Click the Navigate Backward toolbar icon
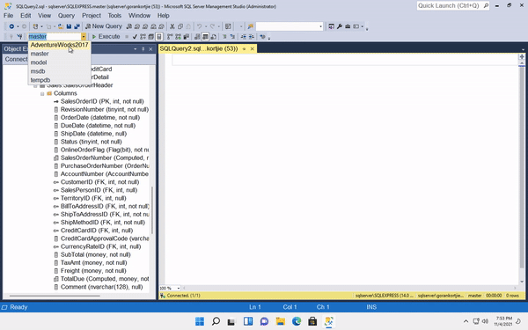 [11, 26]
